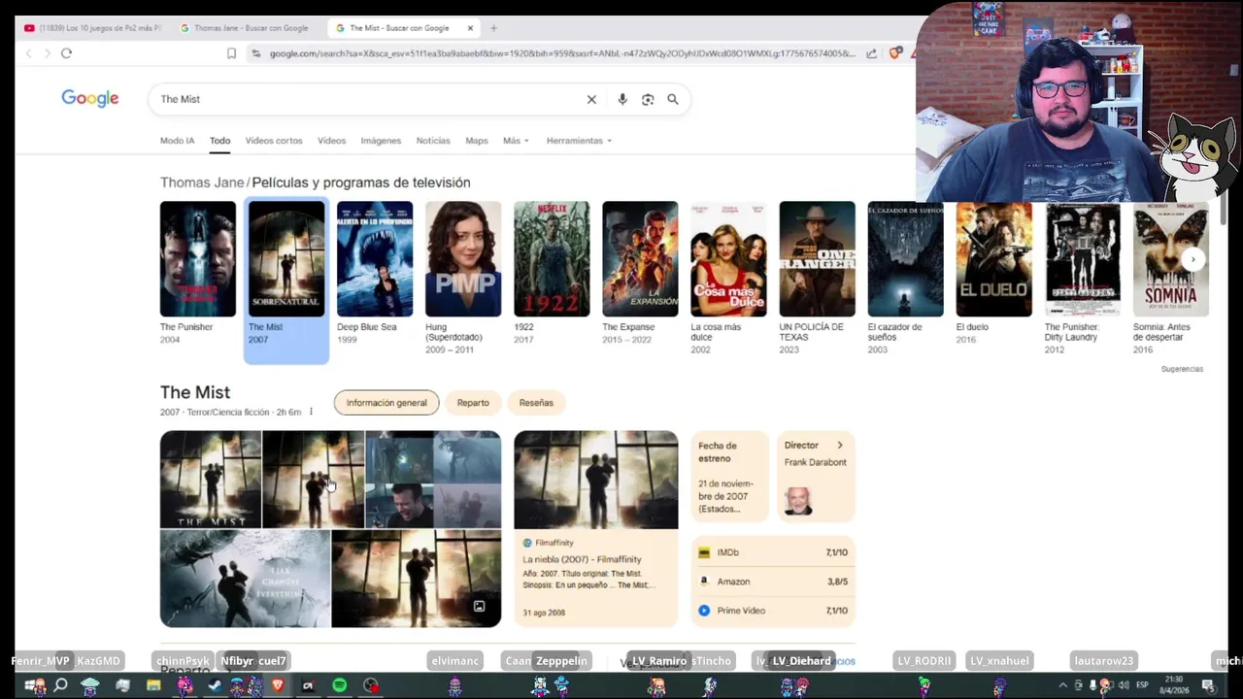Open 'La niebla (2007) - Filmaffinity' link

(582, 560)
